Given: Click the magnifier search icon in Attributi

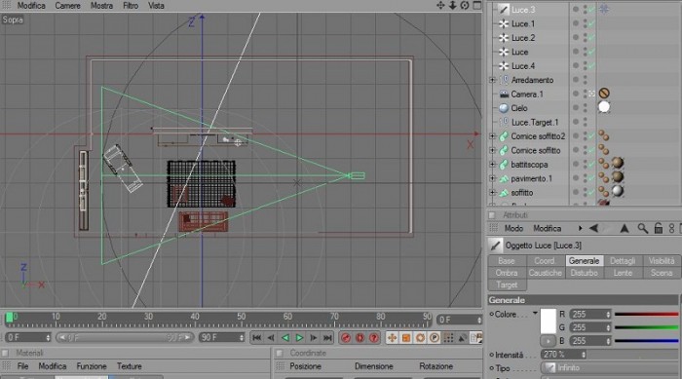Looking at the screenshot, I should (642, 228).
